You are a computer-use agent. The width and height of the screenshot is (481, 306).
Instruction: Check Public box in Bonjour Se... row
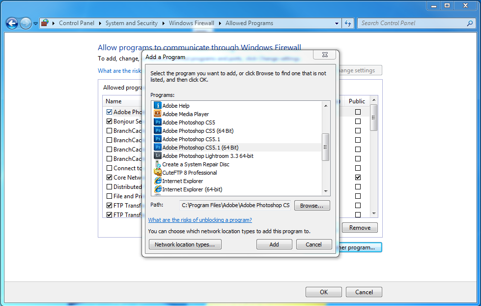(x=358, y=122)
